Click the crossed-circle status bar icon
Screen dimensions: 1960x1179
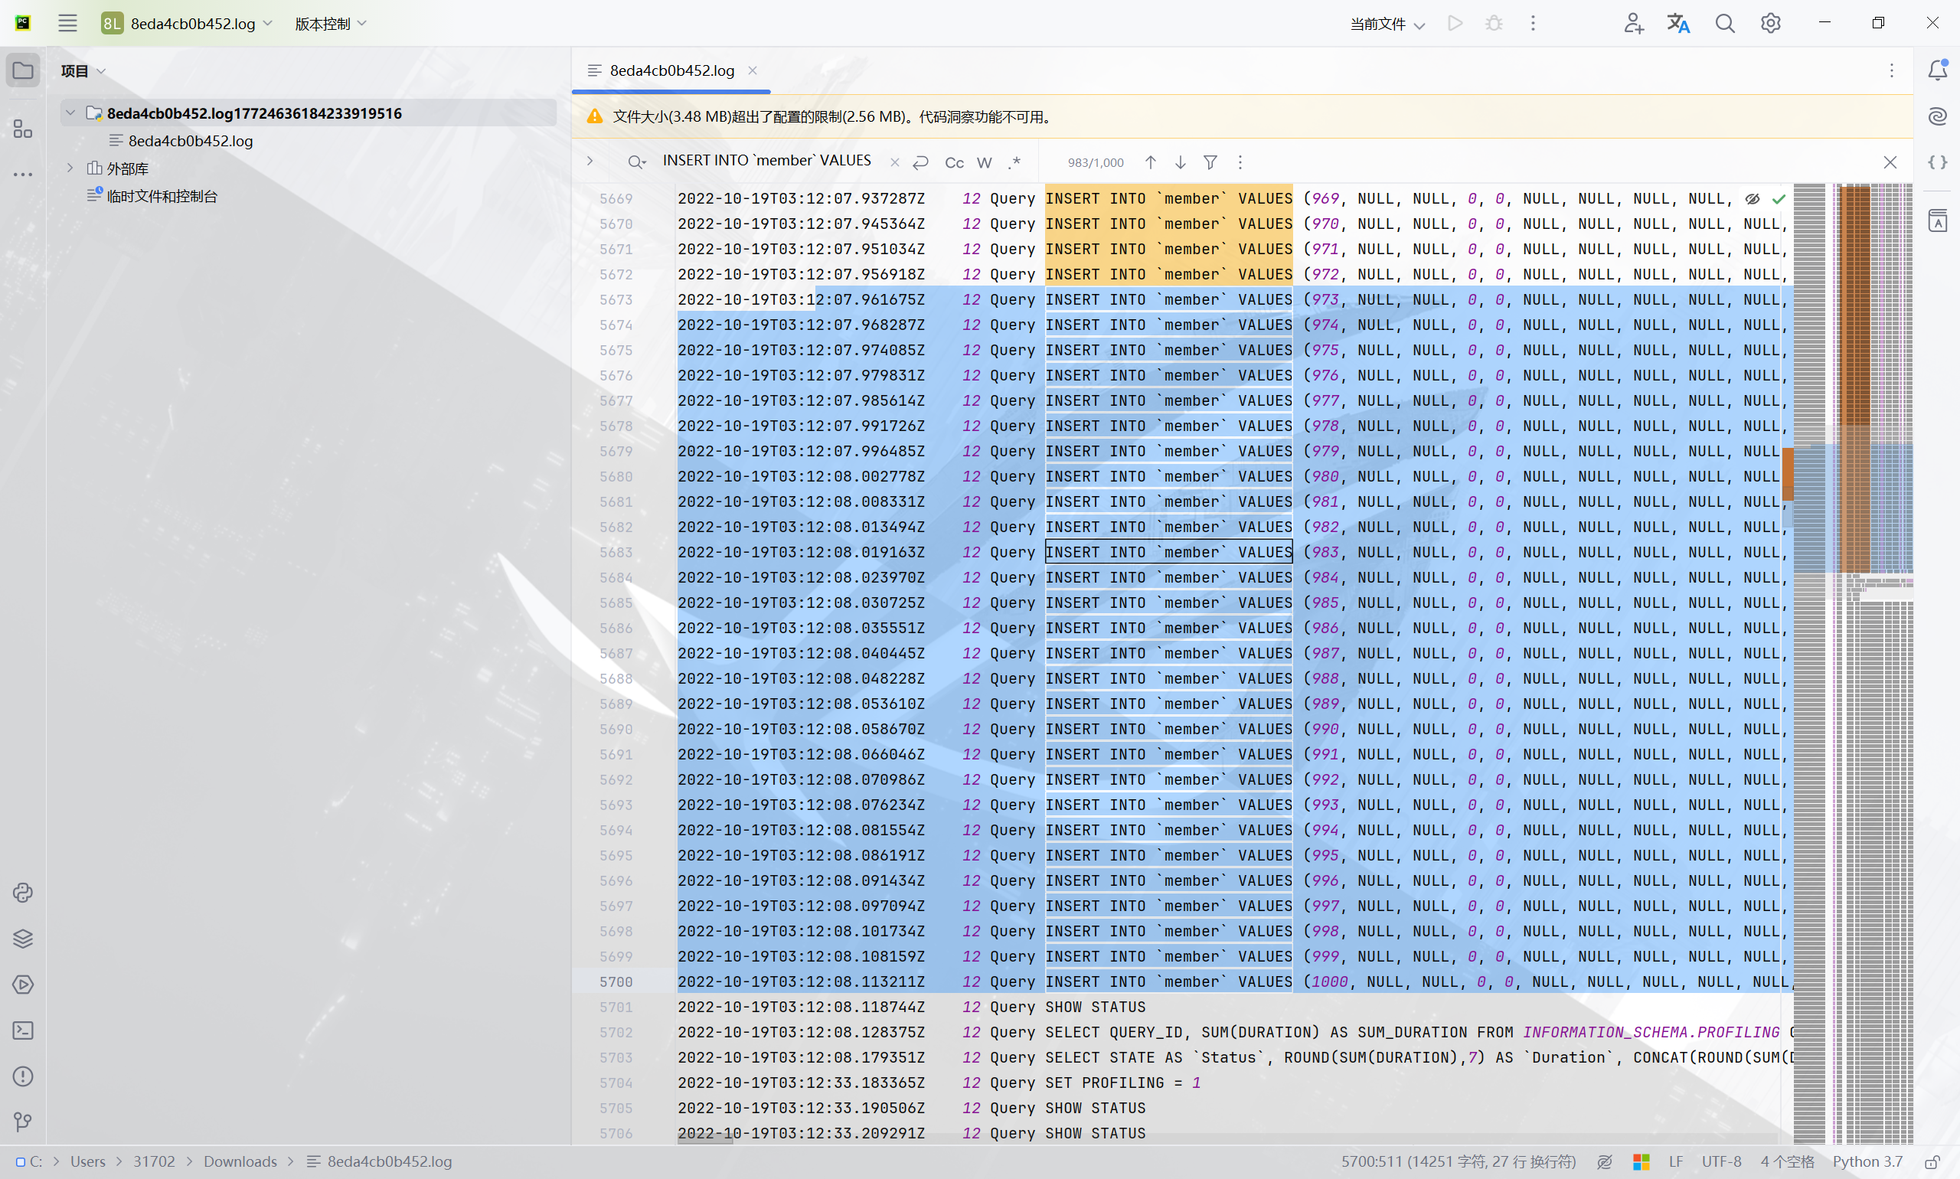1605,1161
